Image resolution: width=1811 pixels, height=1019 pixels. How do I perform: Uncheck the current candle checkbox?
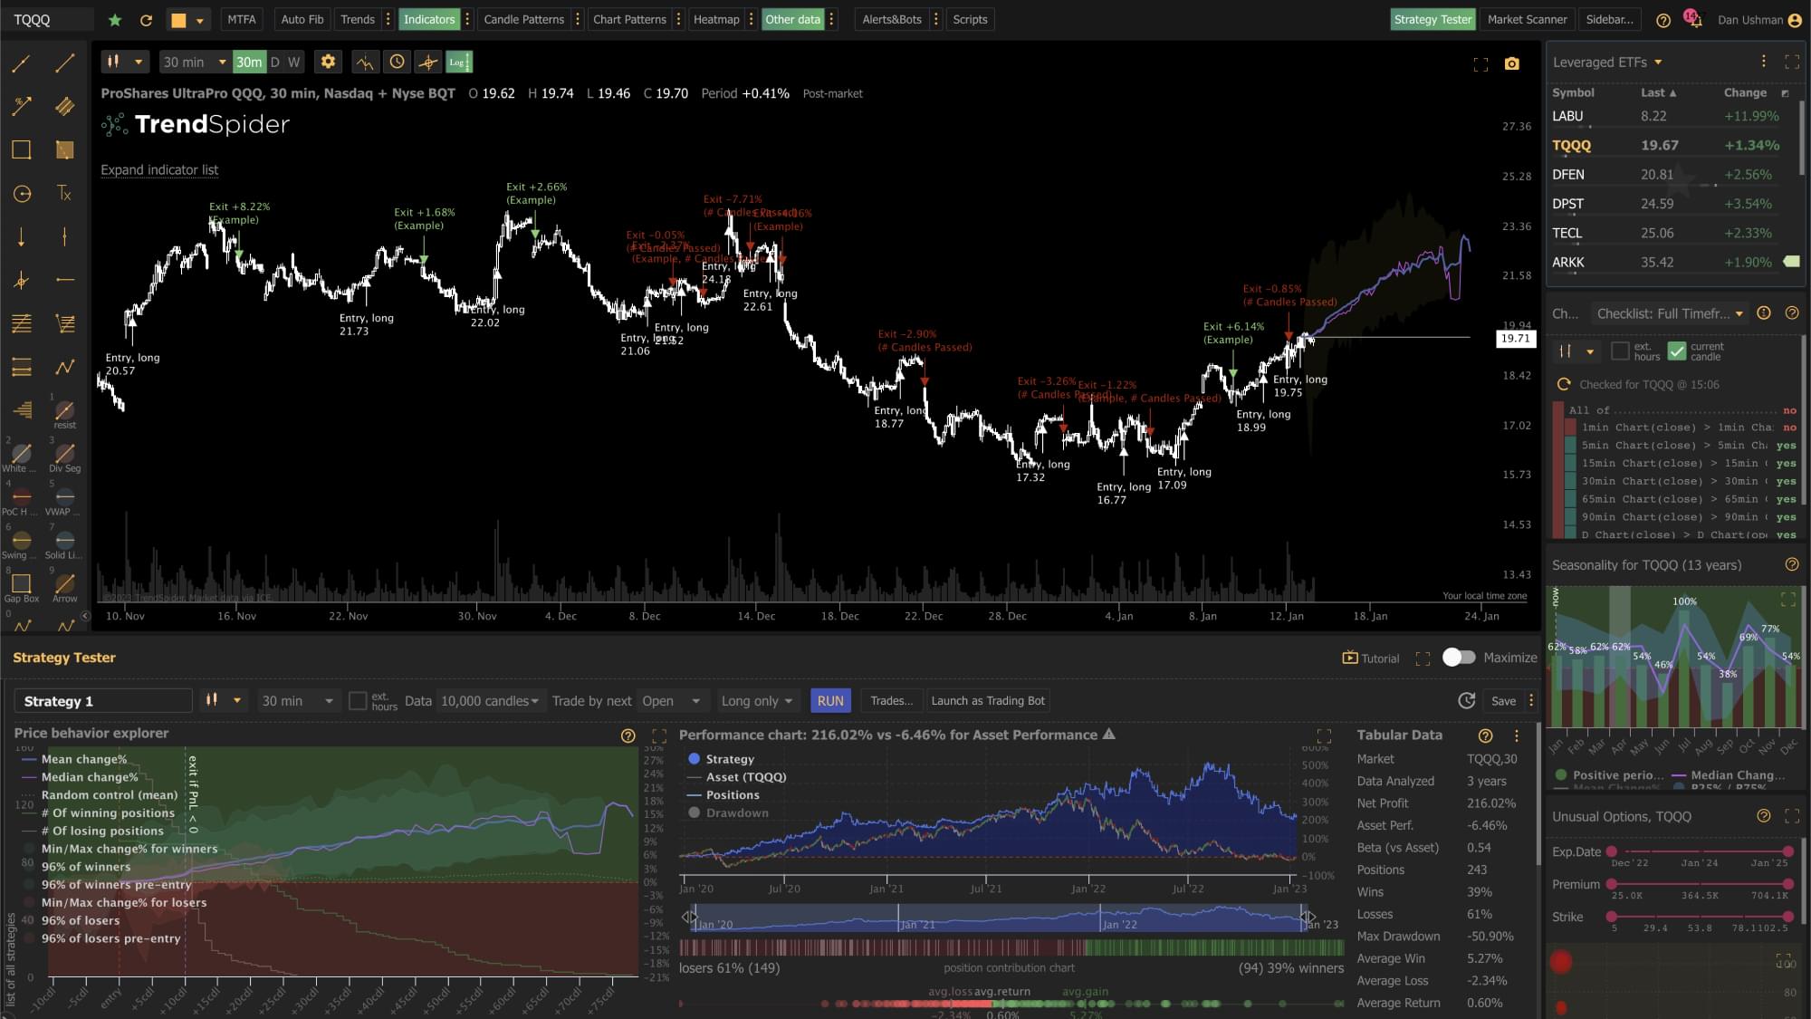point(1677,349)
